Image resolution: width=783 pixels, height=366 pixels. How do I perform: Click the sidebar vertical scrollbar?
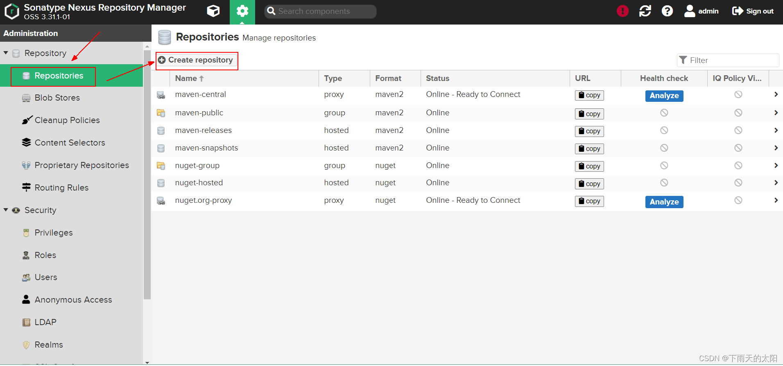[147, 175]
